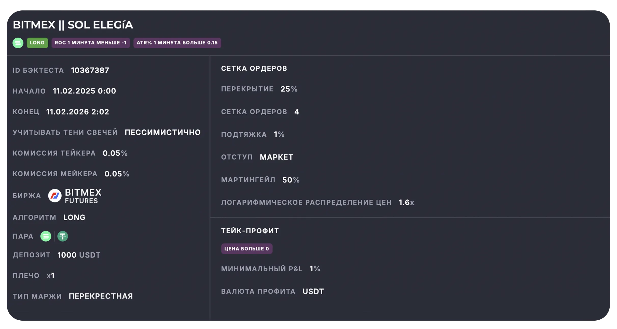Click the USDT Tether icon in the pair row

point(63,236)
